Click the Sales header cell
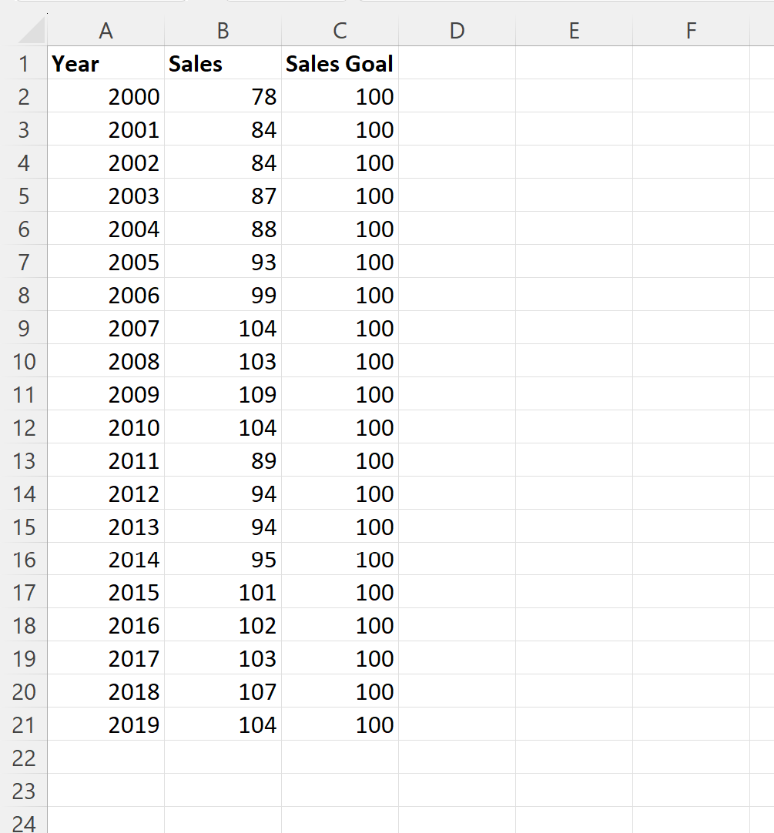 pos(222,64)
